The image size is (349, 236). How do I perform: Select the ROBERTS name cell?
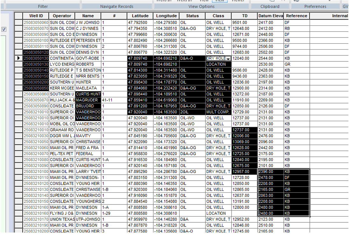[88, 64]
